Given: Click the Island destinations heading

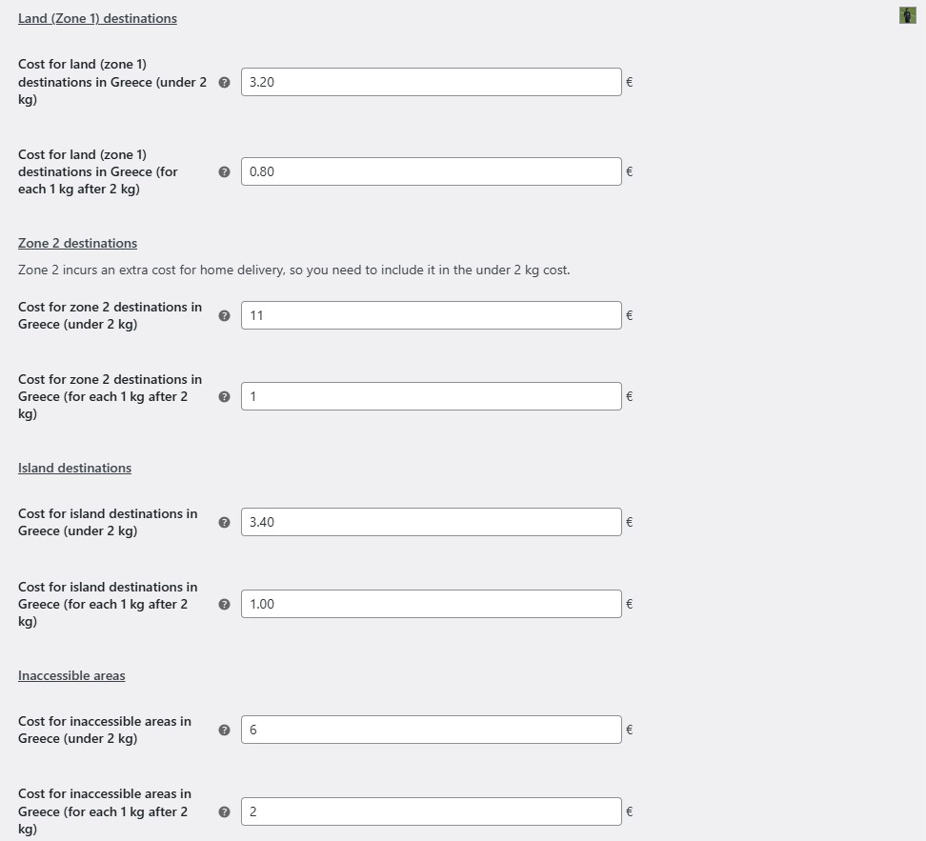Looking at the screenshot, I should 74,468.
